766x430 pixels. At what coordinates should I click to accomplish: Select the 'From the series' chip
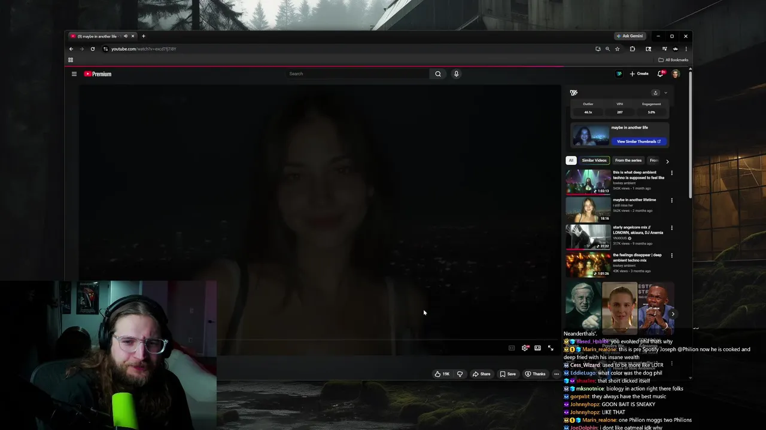point(628,160)
